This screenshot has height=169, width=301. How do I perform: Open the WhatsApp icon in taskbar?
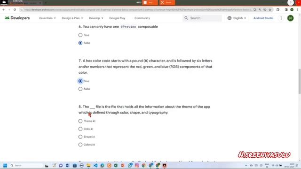point(130,165)
